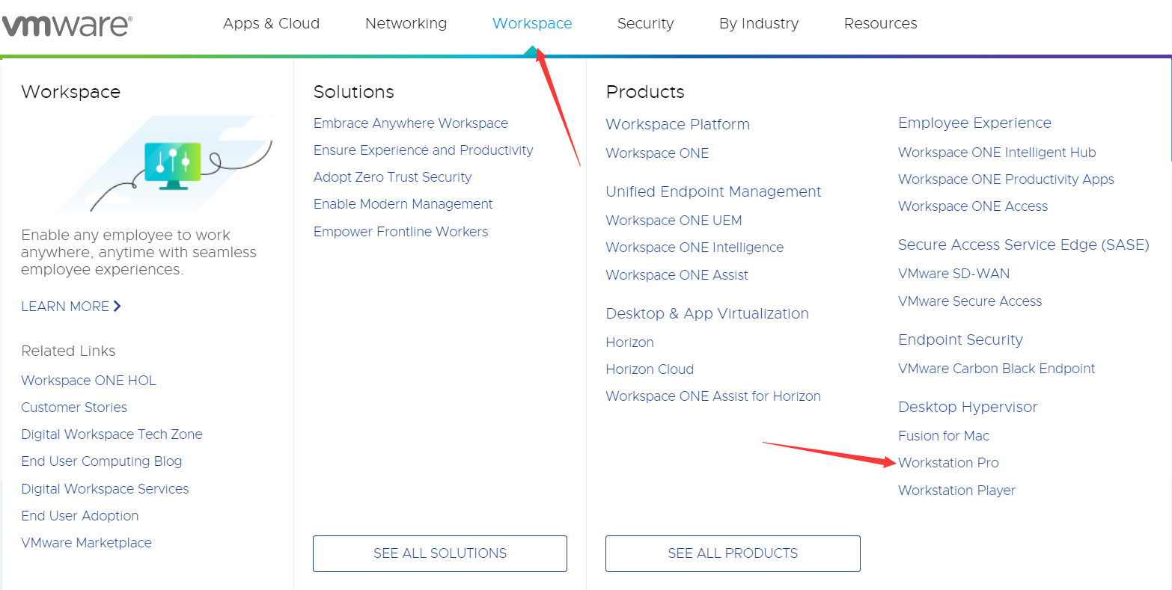The height and width of the screenshot is (590, 1172).
Task: Open Embrace Anywhere Workspace solution
Action: (x=411, y=123)
